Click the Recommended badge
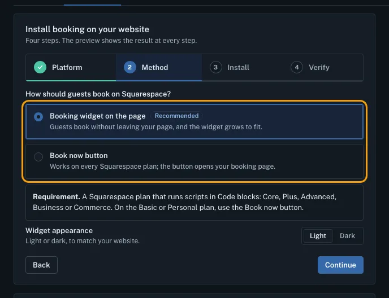 [x=176, y=116]
